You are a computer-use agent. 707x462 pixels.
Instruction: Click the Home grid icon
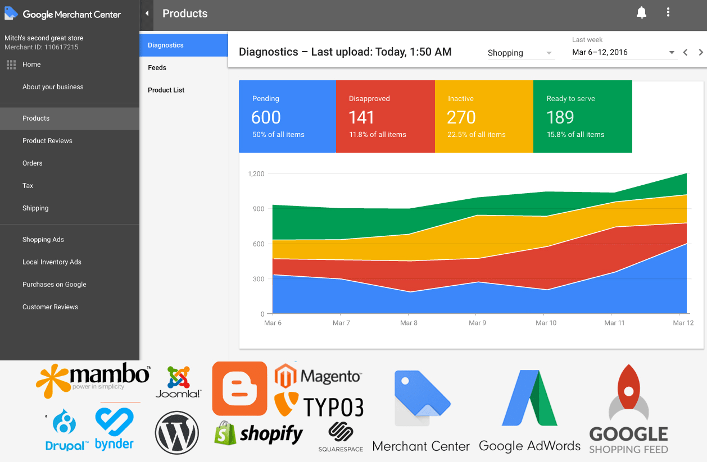[11, 65]
